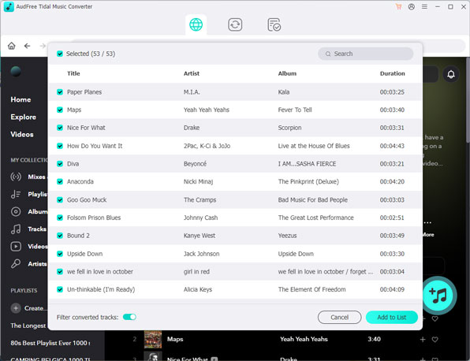Open Home in the Tidal sidebar
The width and height of the screenshot is (470, 361).
click(21, 99)
